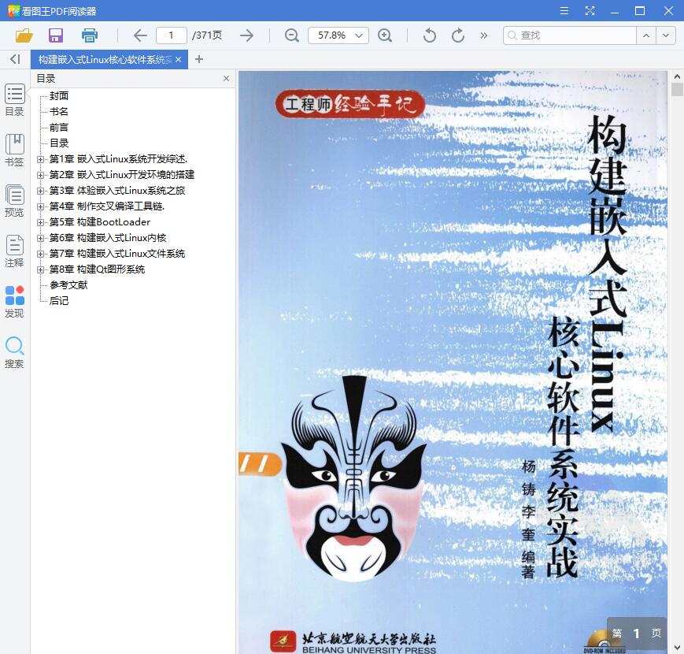Save the document with floppy icon
The width and height of the screenshot is (684, 654).
point(56,35)
